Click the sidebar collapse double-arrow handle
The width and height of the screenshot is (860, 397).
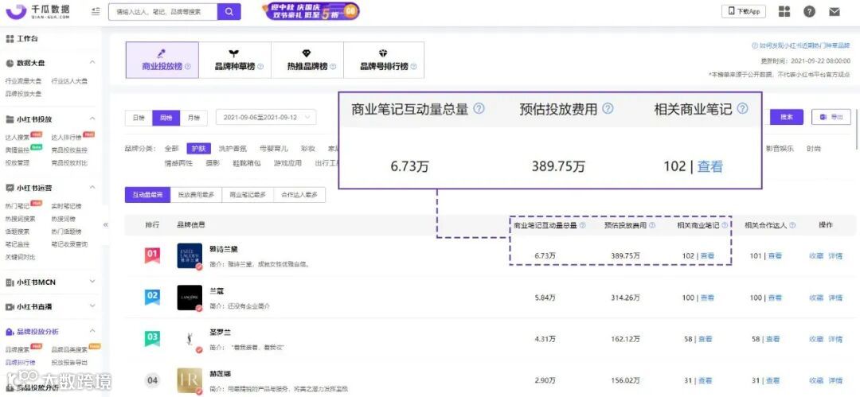pyautogui.click(x=105, y=225)
